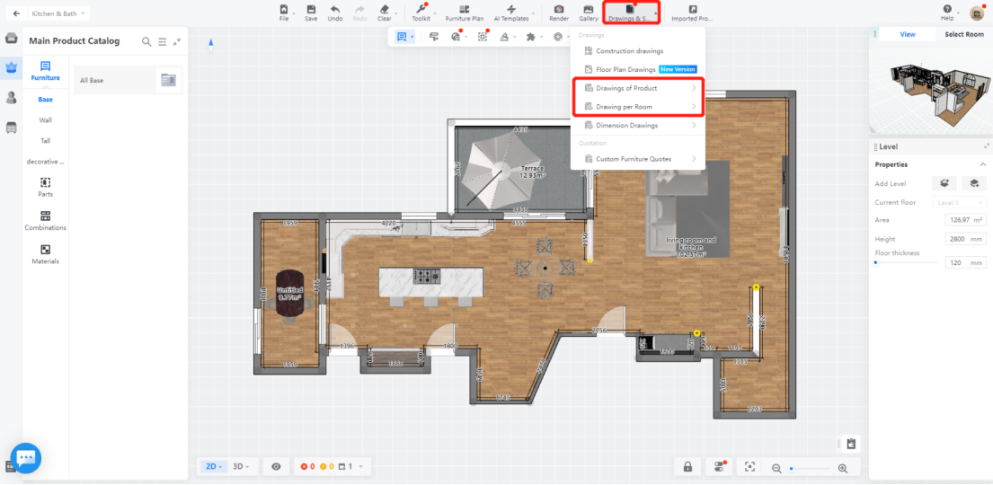Open the Gallery

[588, 12]
